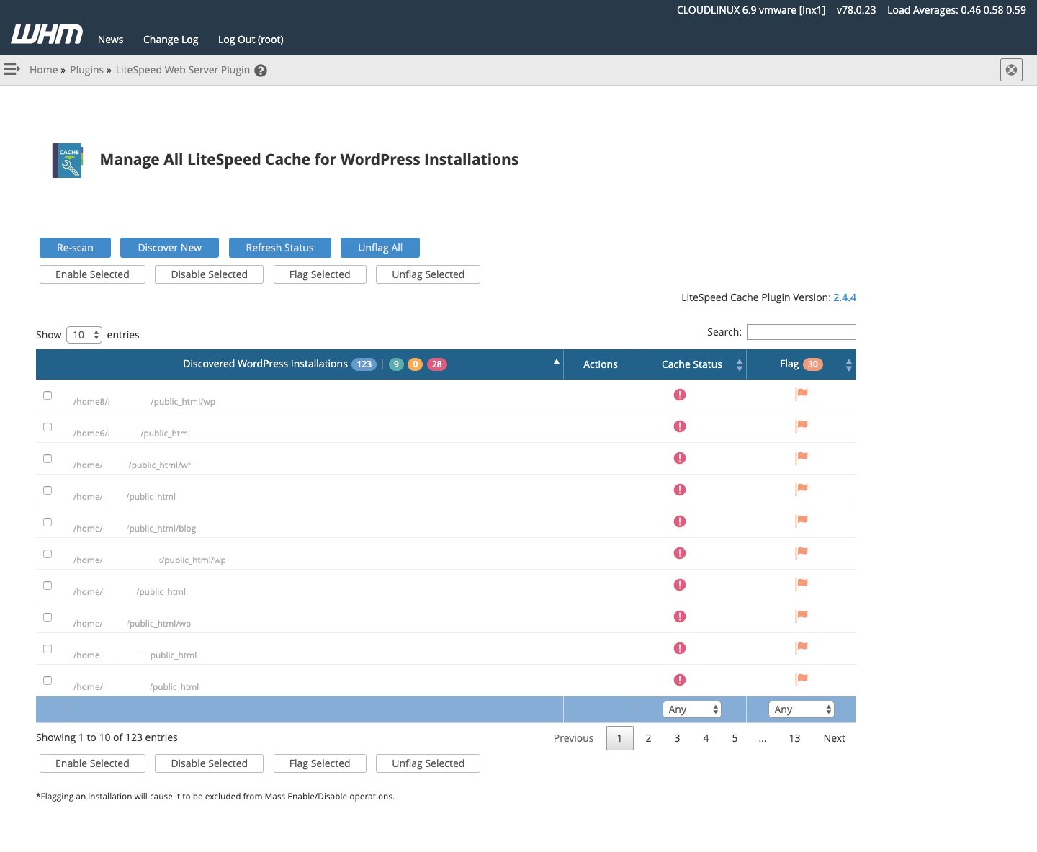The height and width of the screenshot is (852, 1037).
Task: Click the Previous pagination button
Action: pos(573,738)
